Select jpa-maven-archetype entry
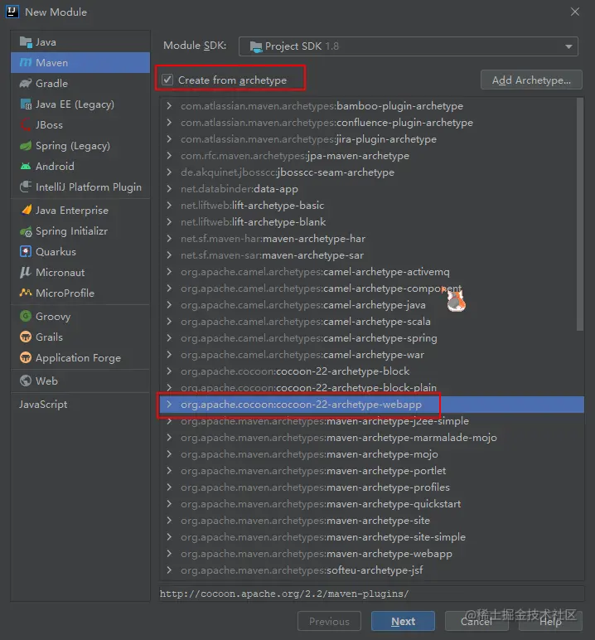This screenshot has height=640, width=595. (x=372, y=156)
